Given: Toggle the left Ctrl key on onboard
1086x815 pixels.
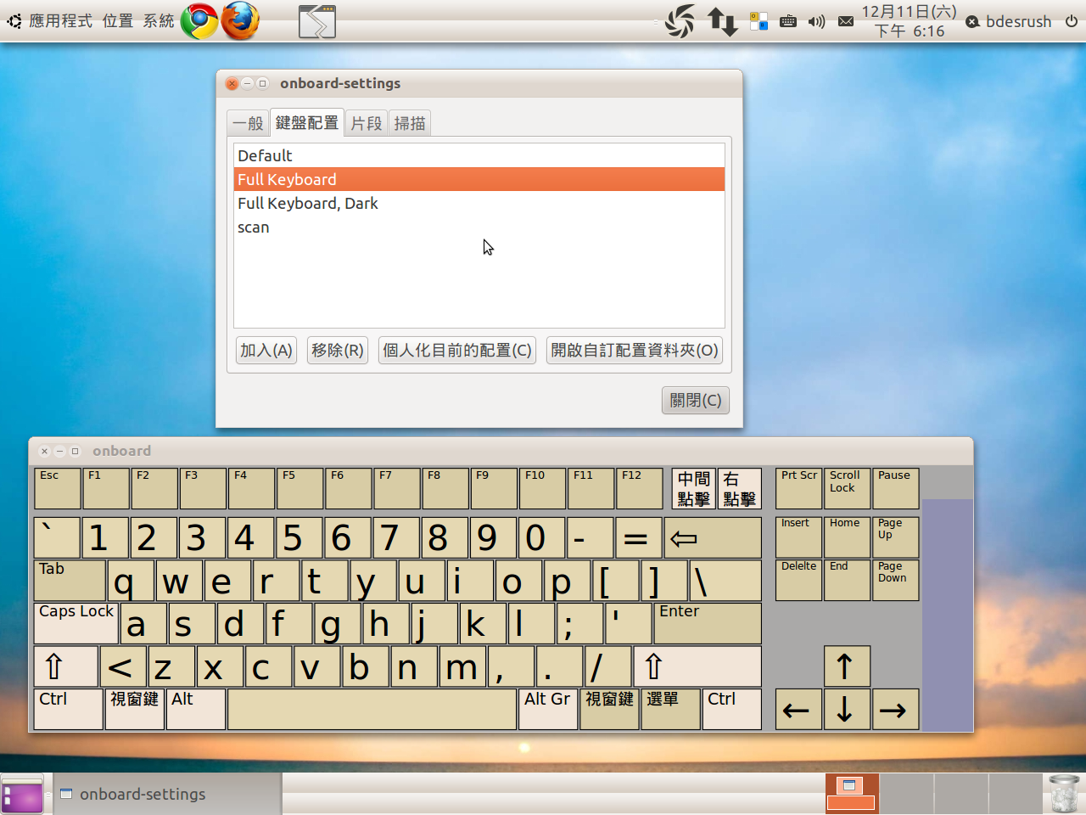Looking at the screenshot, I should point(69,709).
